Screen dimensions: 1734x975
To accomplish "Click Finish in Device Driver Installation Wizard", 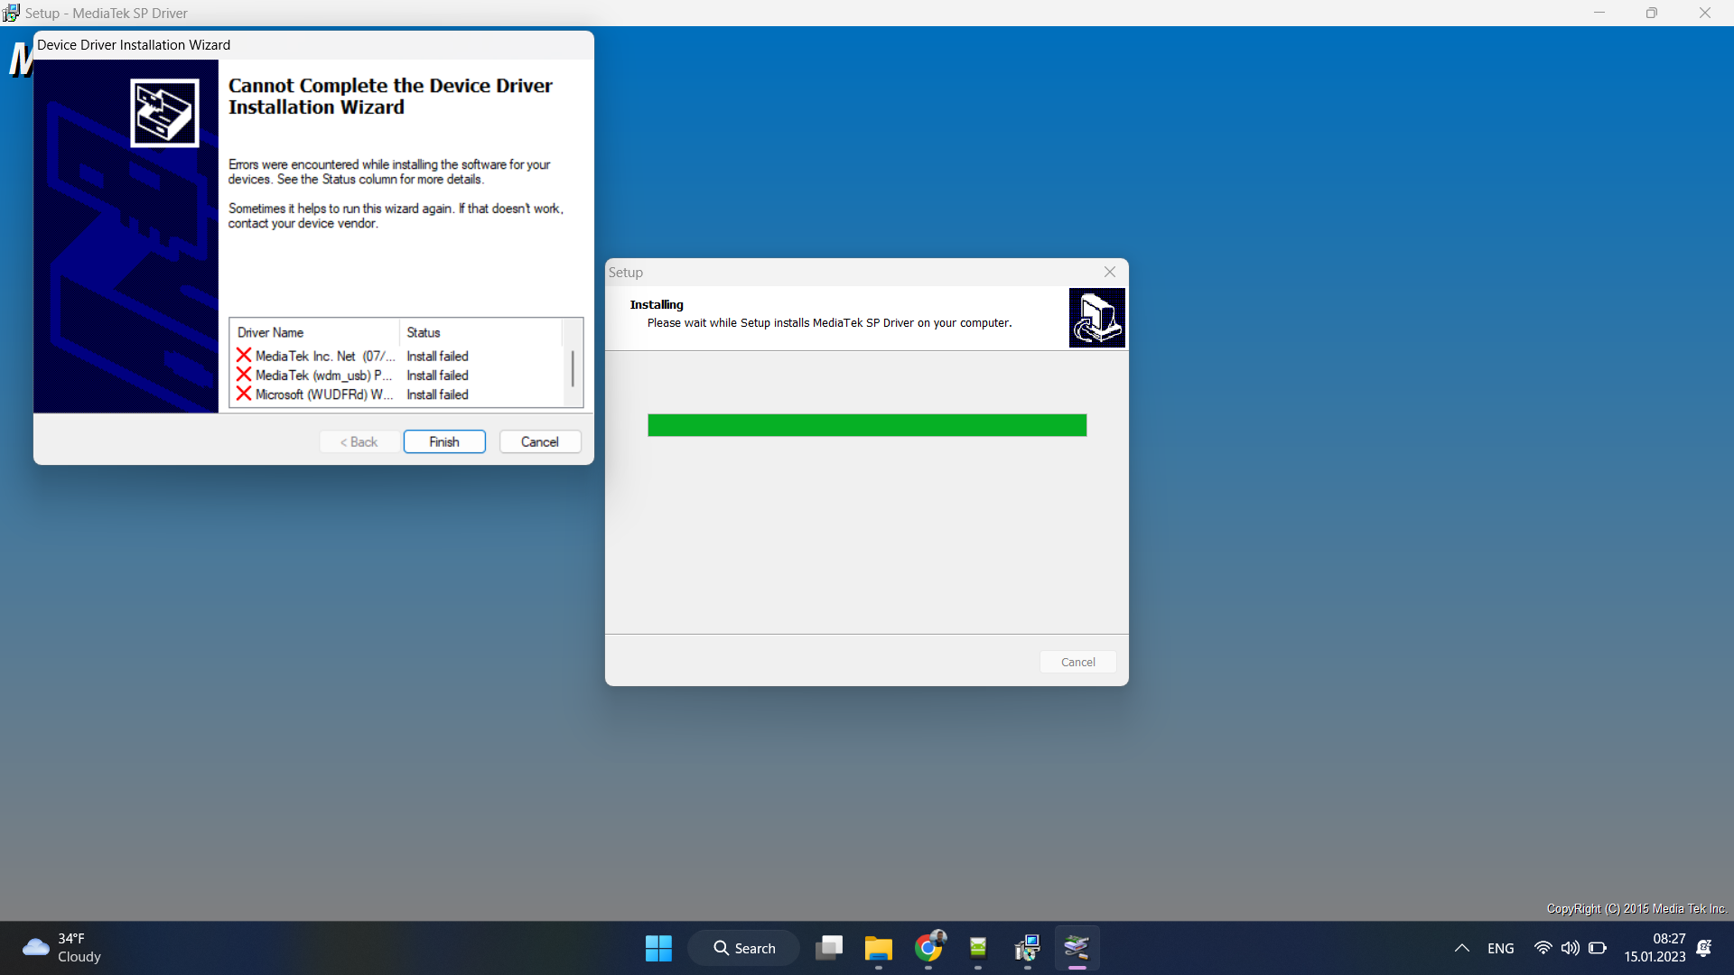I will pos(444,441).
